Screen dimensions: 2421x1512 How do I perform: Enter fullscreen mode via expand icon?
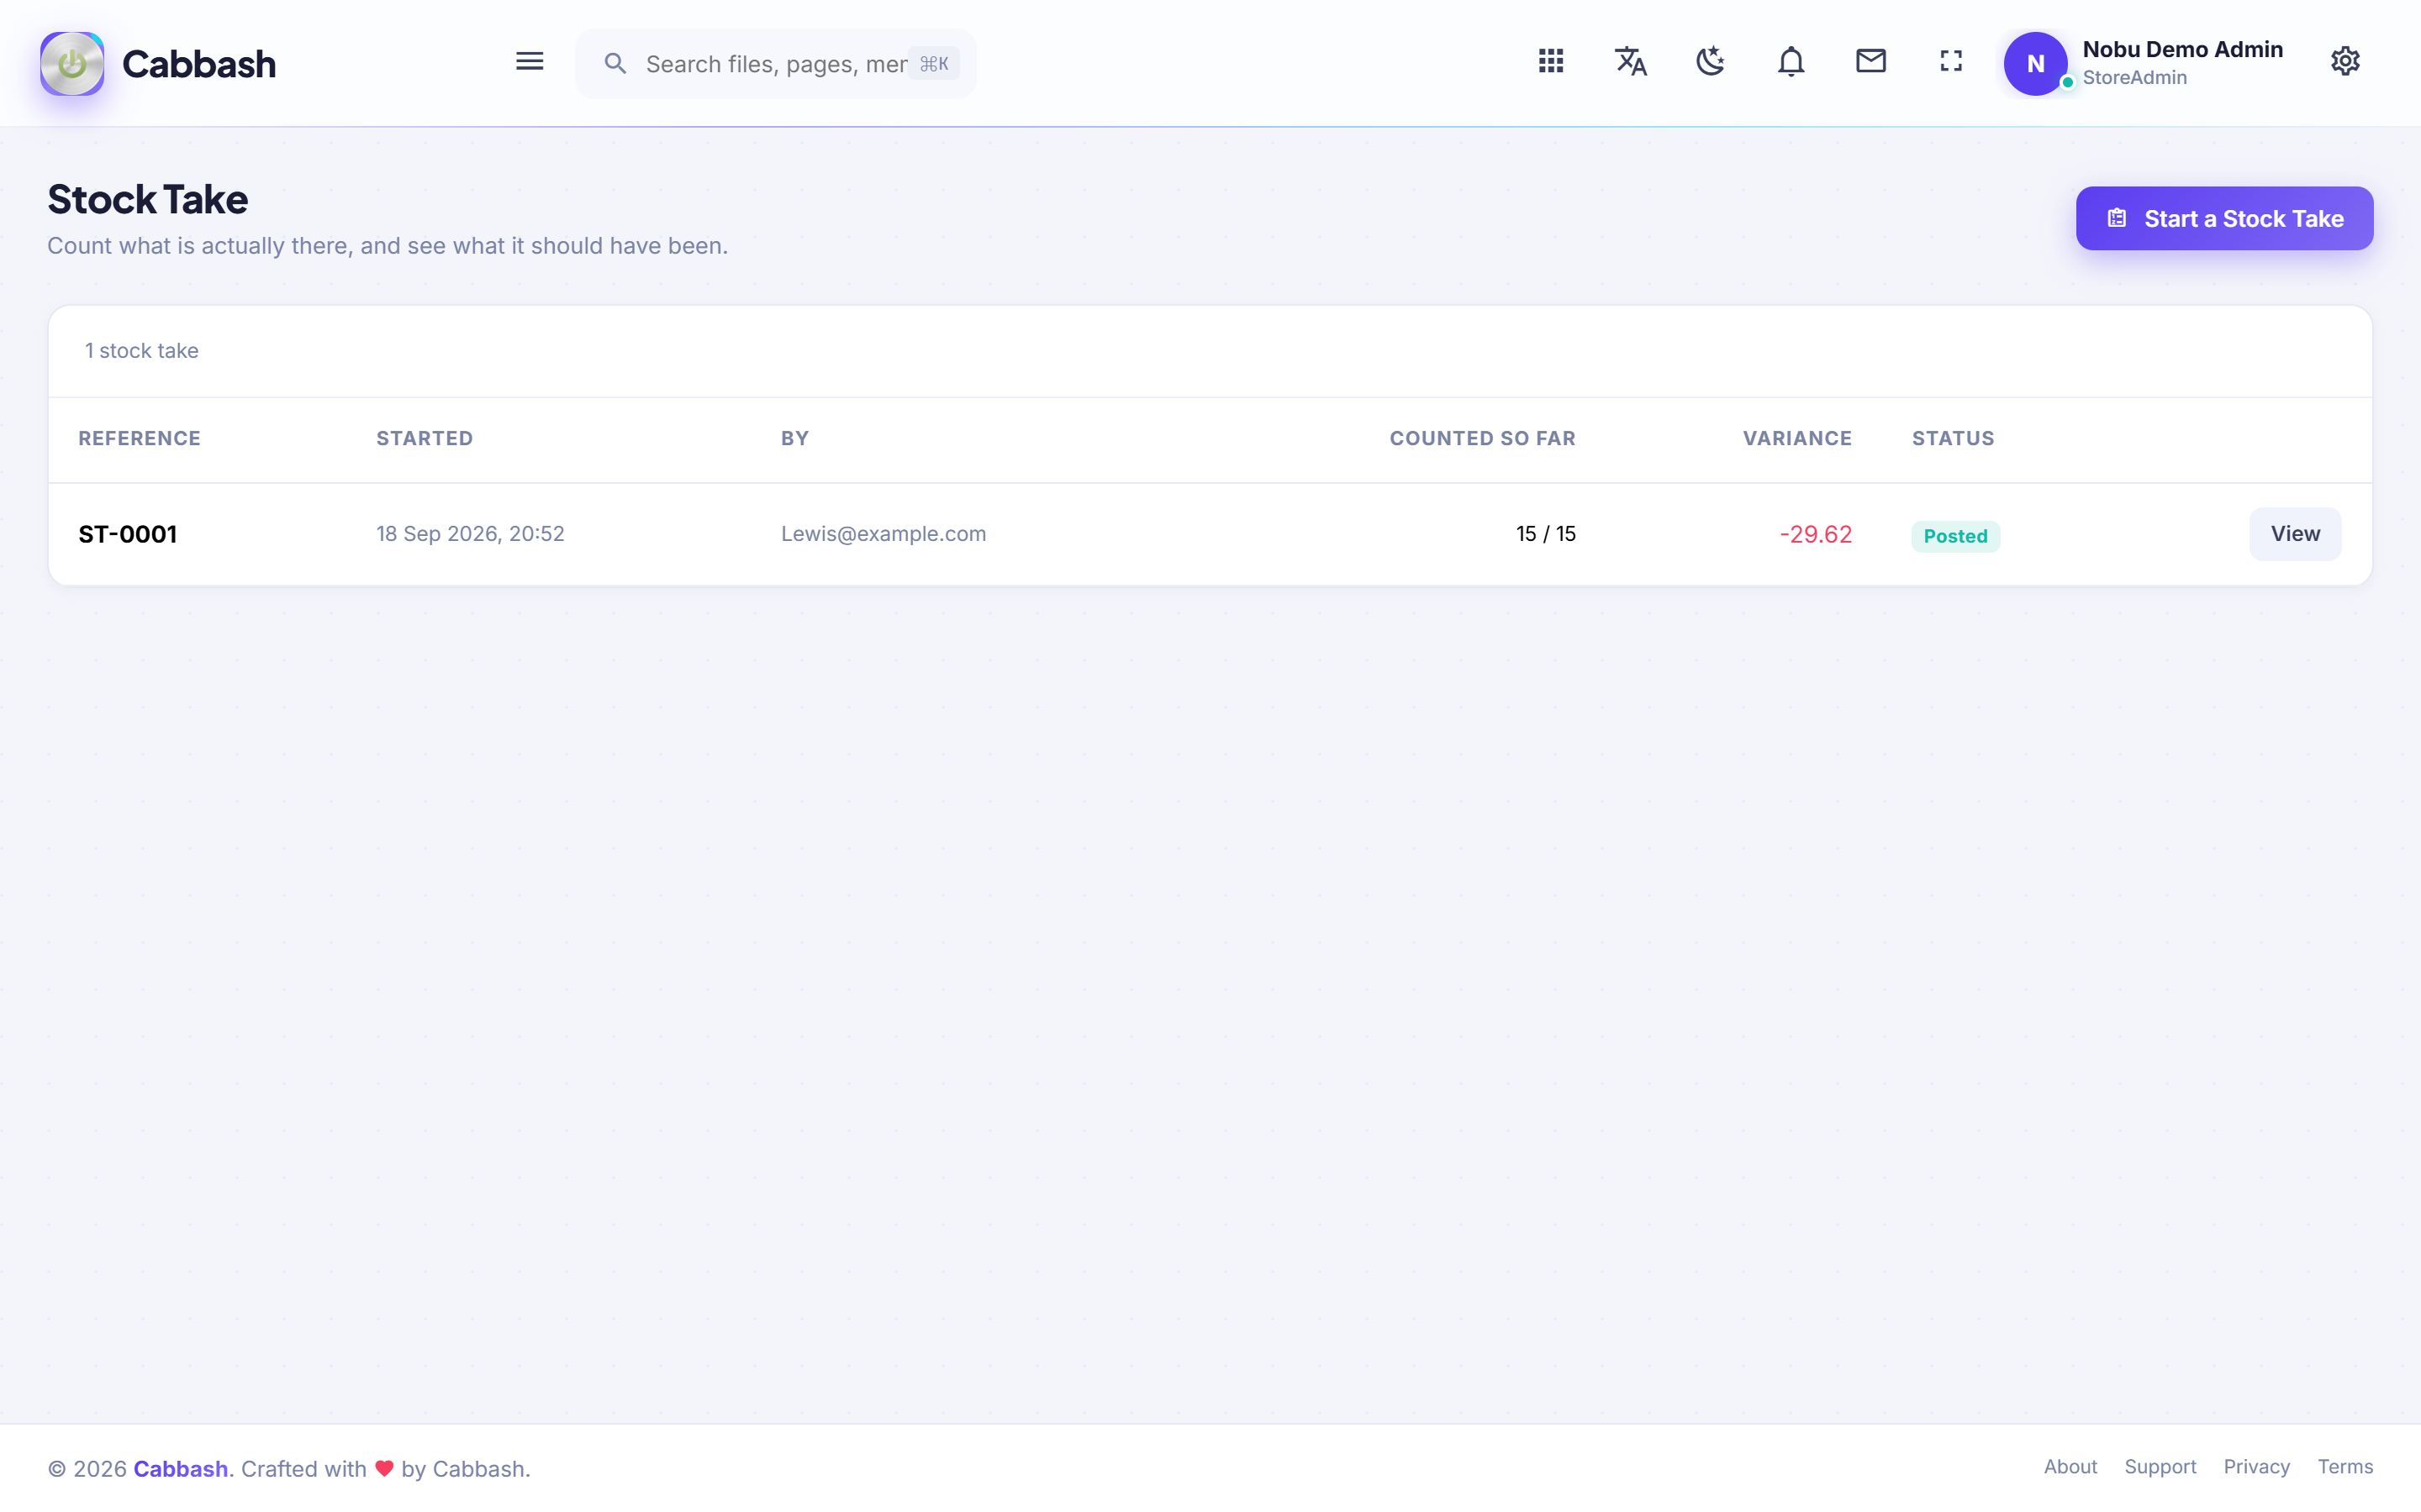1951,62
